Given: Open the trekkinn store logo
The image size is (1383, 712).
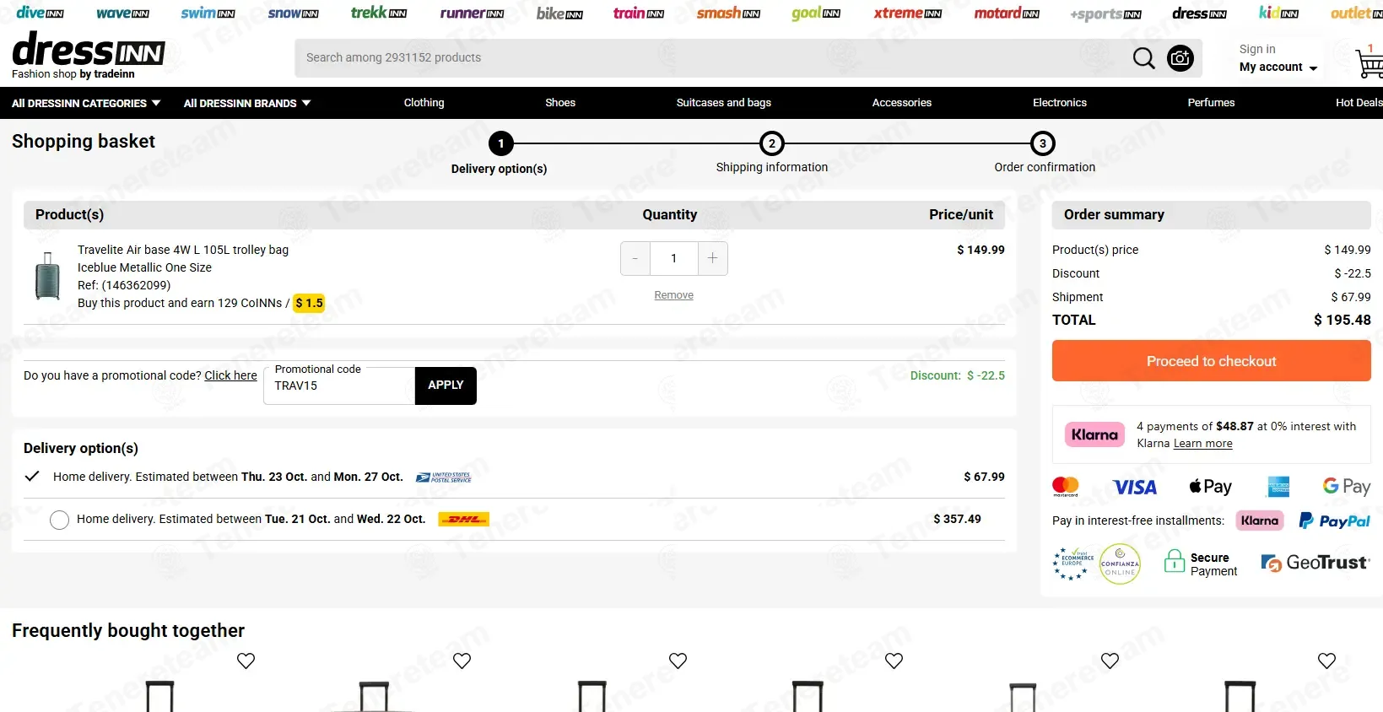Looking at the screenshot, I should click(378, 13).
